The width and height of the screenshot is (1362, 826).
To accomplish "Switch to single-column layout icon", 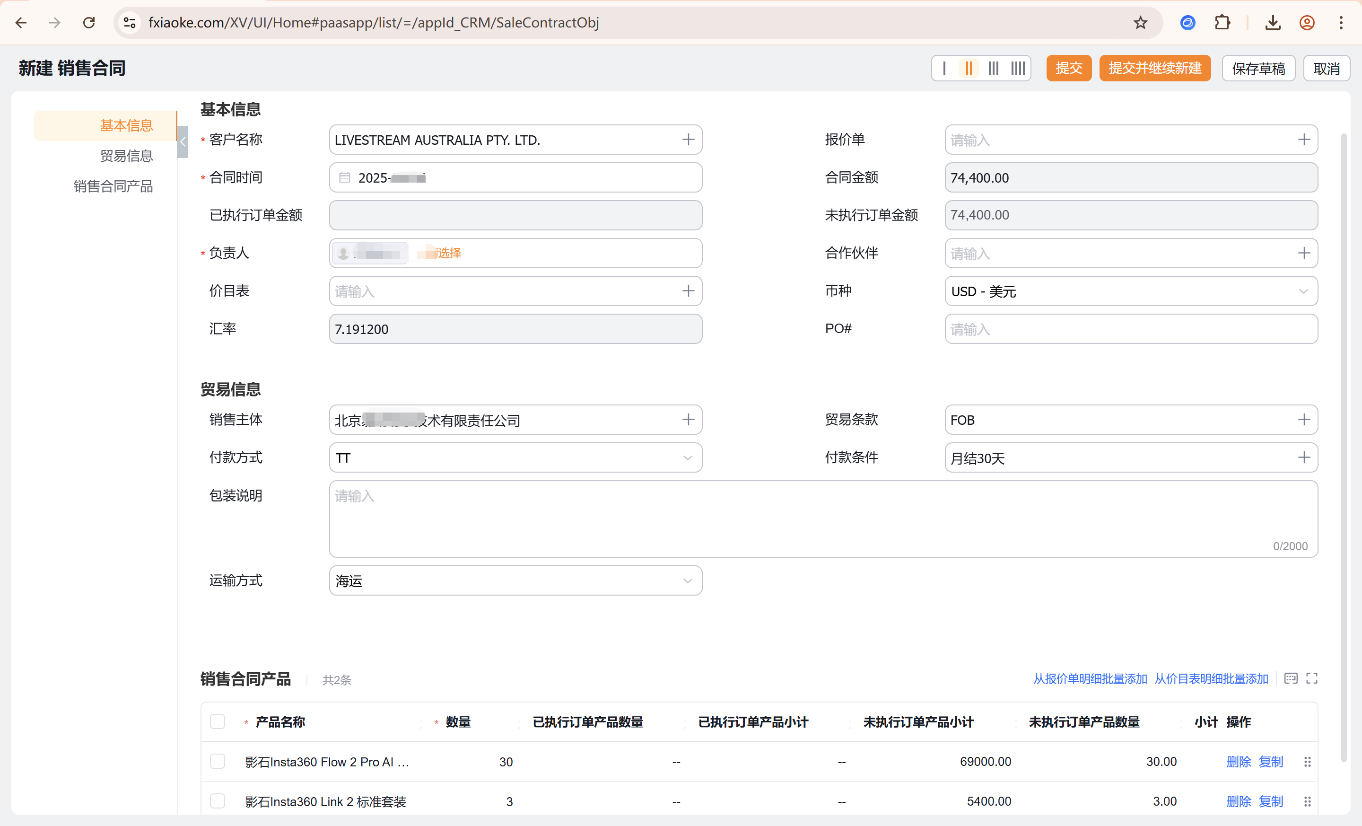I will pyautogui.click(x=944, y=68).
